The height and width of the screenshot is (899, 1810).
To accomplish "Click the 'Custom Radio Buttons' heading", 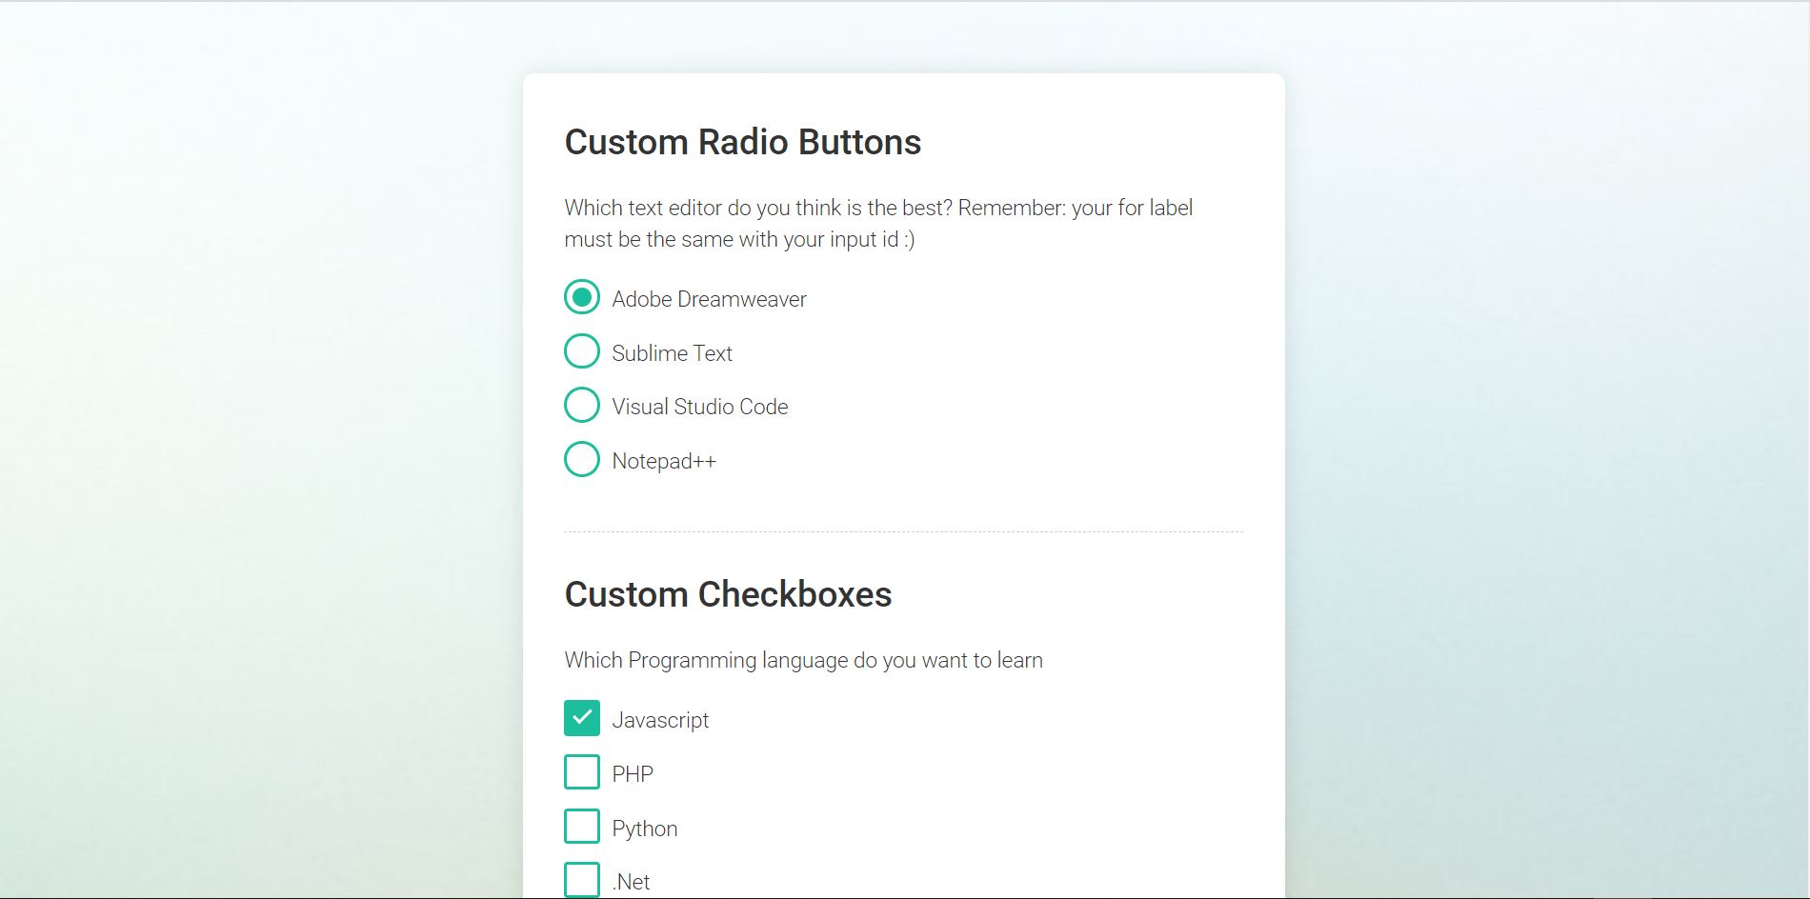I will pos(742,142).
